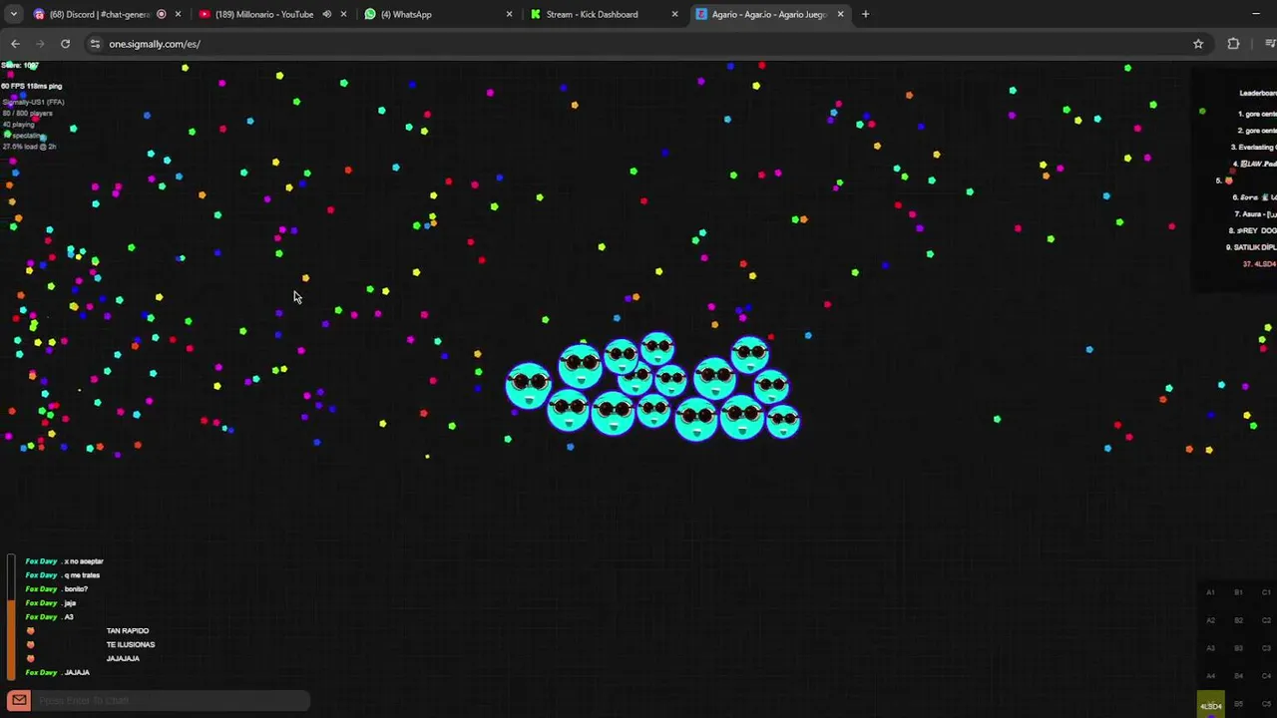Click the chat message 'TE ILUSIONAS'
The width and height of the screenshot is (1277, 718).
tap(131, 645)
